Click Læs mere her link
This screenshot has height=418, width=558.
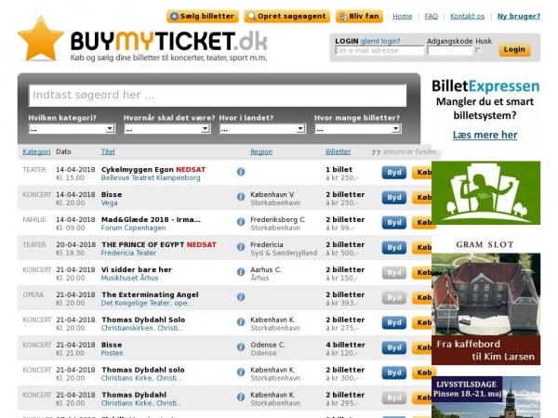[x=485, y=135]
